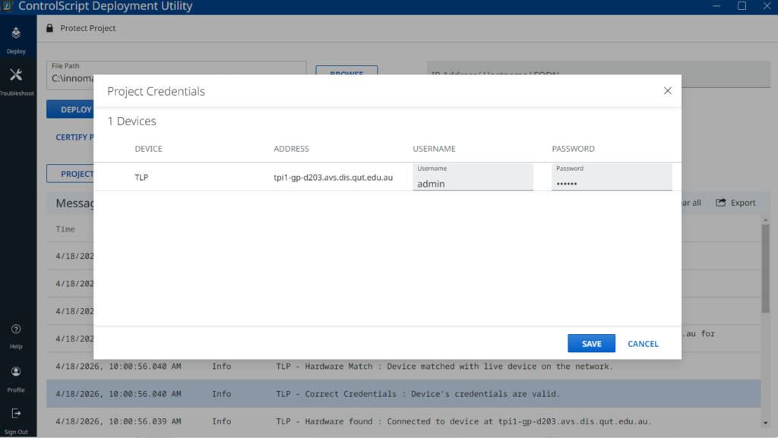
Task: Click the tpi1-gp-d203 device address
Action: point(333,178)
